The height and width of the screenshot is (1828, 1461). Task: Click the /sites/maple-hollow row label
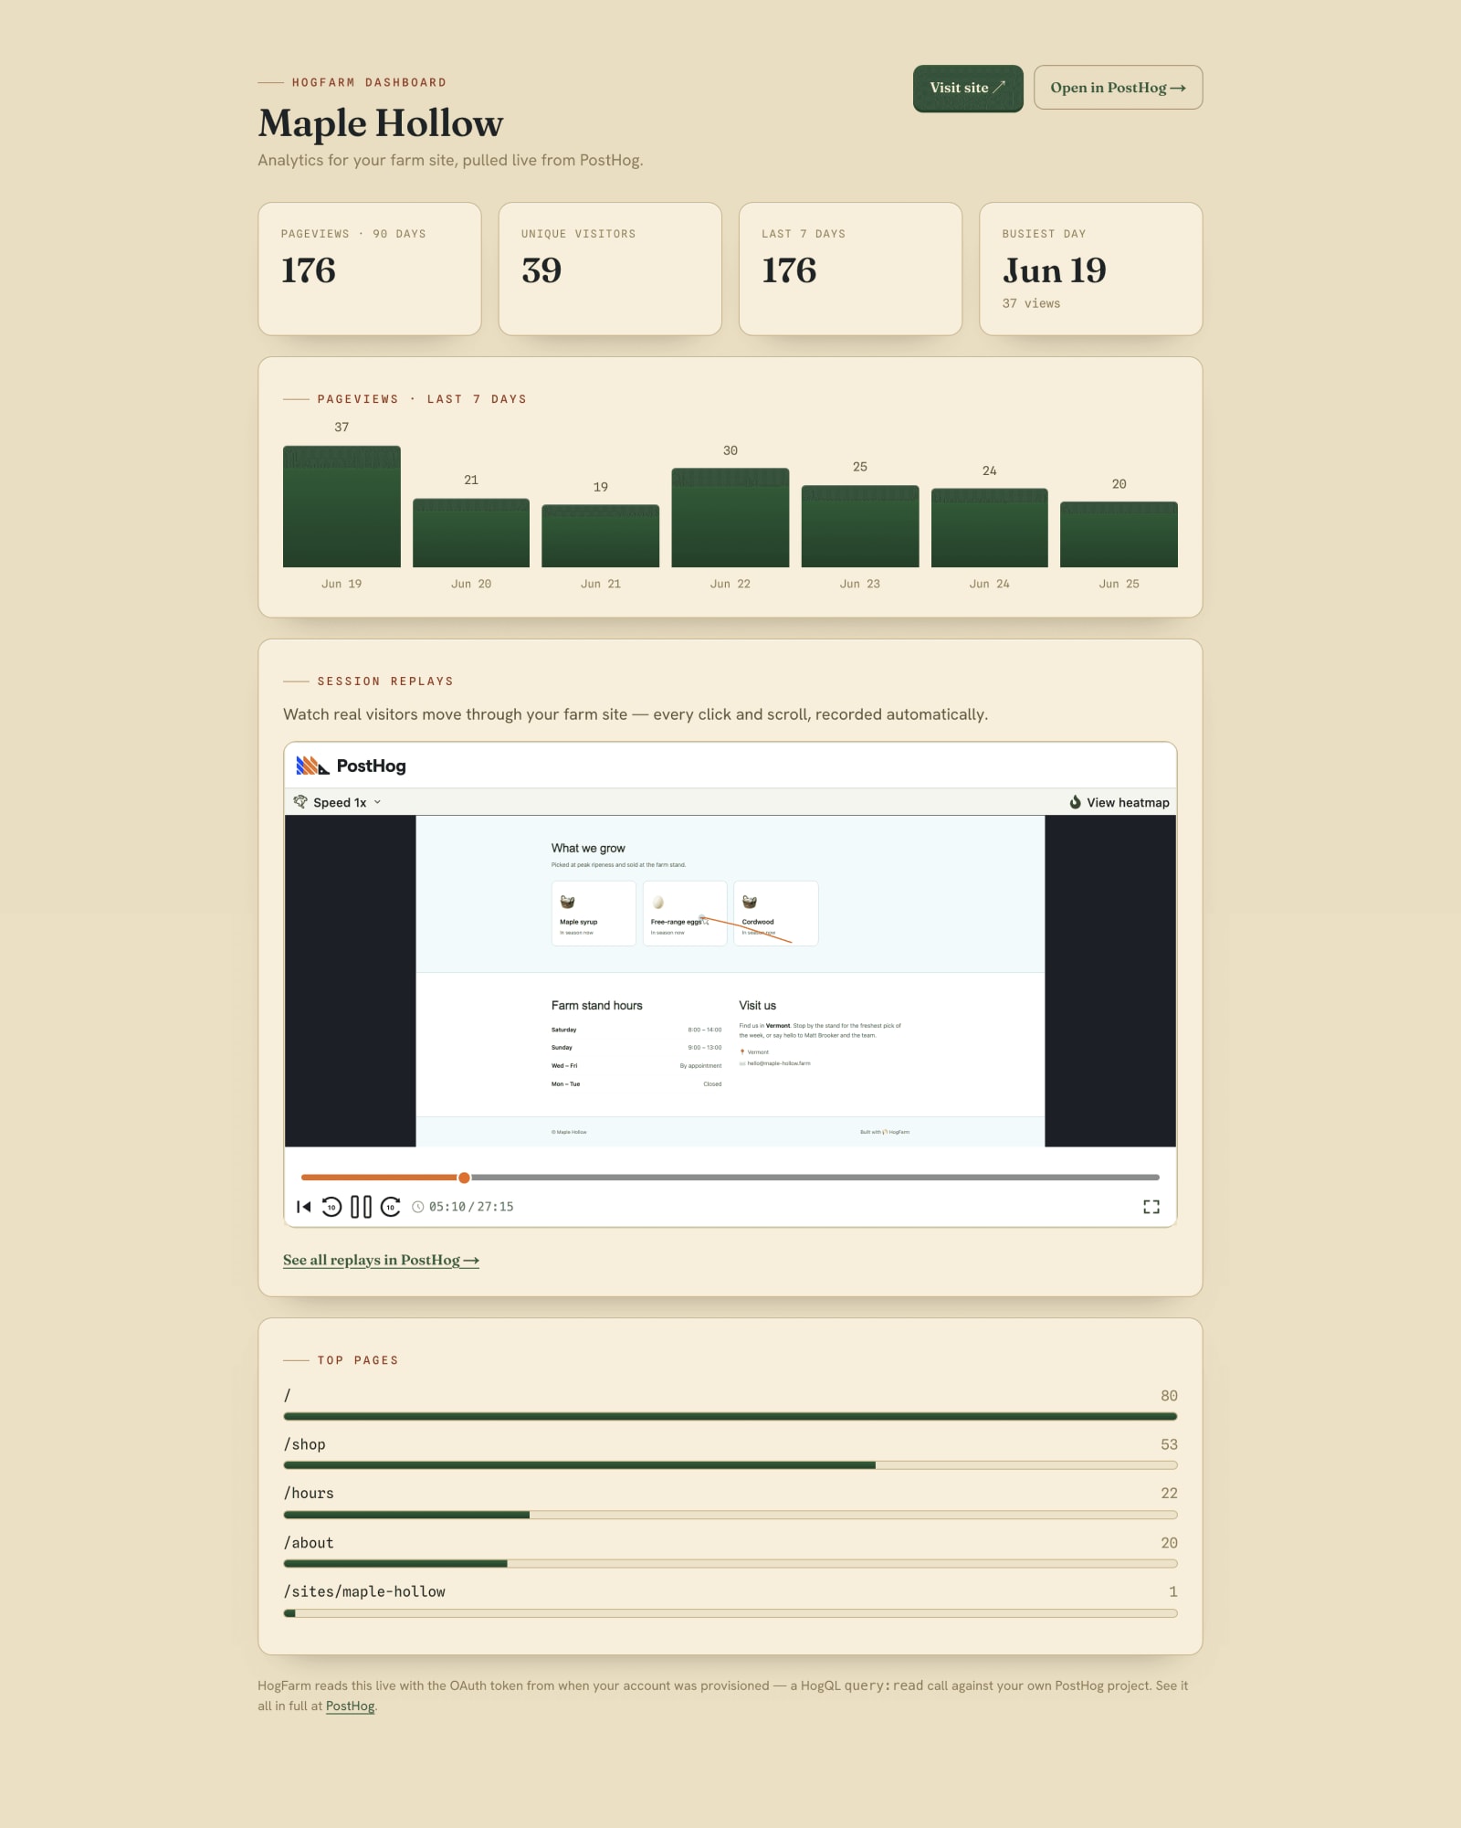click(364, 1591)
